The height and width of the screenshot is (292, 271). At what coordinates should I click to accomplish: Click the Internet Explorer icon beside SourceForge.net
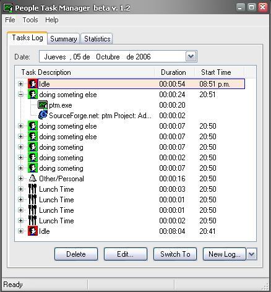[43, 115]
